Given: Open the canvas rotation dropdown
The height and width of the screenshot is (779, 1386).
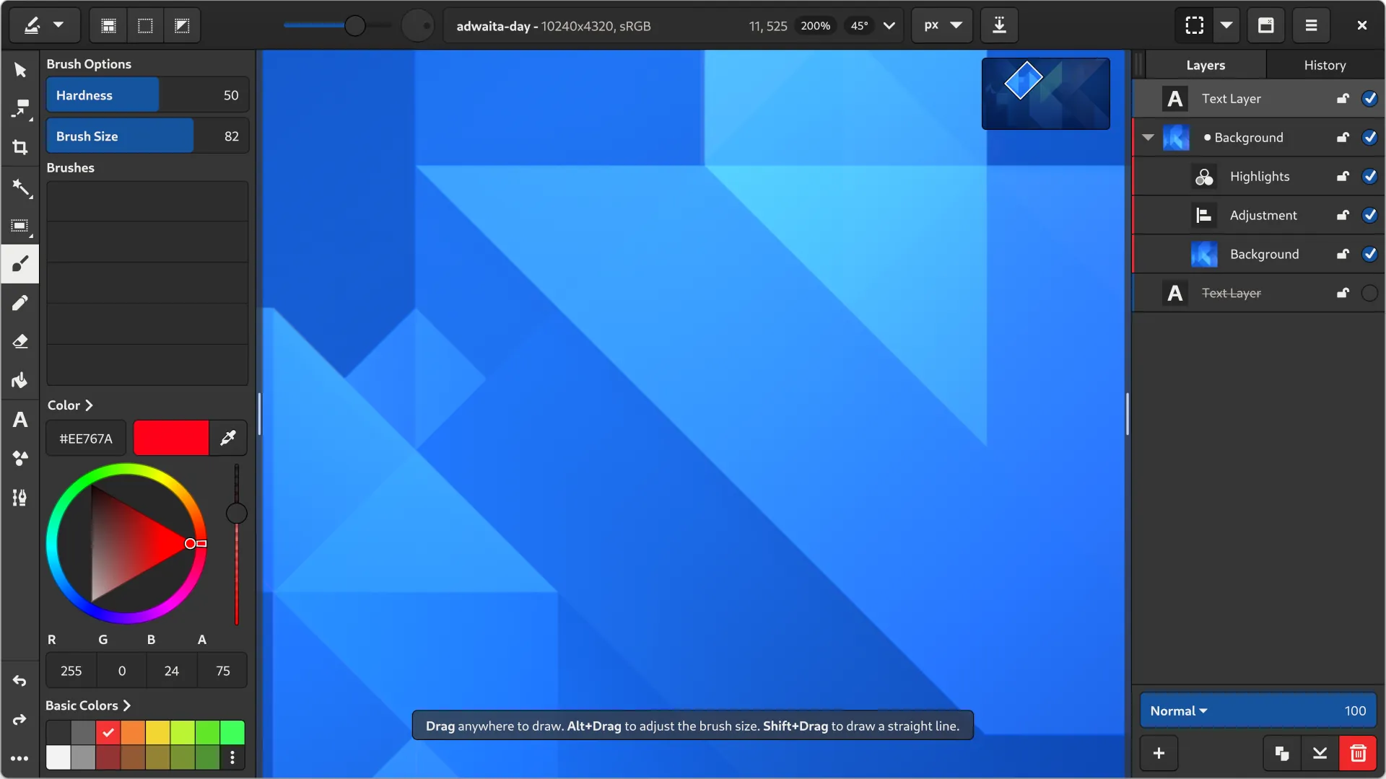Looking at the screenshot, I should 888,26.
